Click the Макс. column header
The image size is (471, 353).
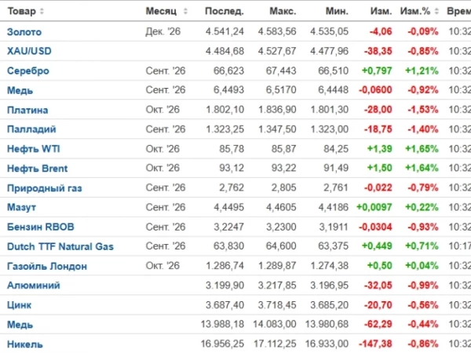[283, 12]
